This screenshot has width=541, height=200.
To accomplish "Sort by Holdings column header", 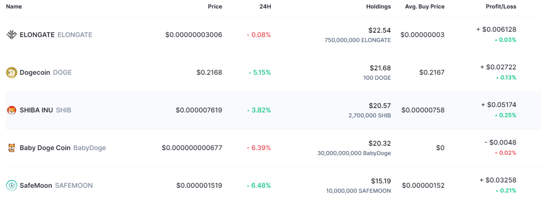I will (x=379, y=6).
